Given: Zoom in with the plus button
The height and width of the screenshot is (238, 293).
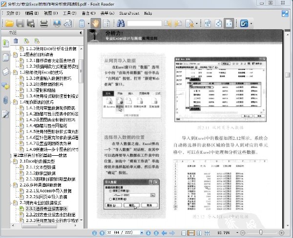Looking at the screenshot, I should 281,233.
